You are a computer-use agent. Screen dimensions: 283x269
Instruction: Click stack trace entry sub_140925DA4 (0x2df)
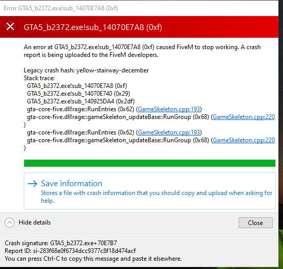[81, 101]
